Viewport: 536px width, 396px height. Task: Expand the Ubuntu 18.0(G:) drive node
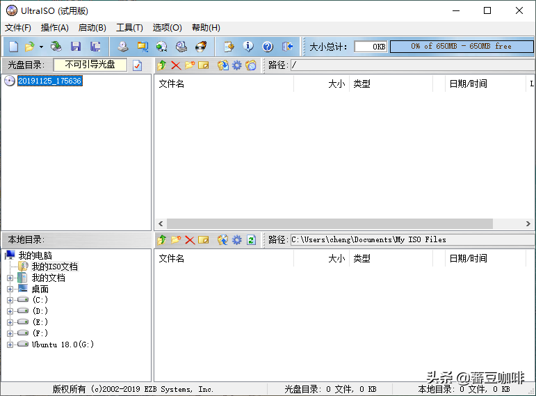pyautogui.click(x=10, y=344)
